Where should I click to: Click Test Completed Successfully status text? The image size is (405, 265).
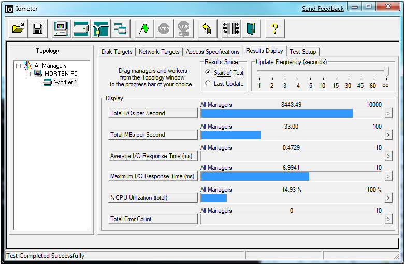(x=45, y=256)
